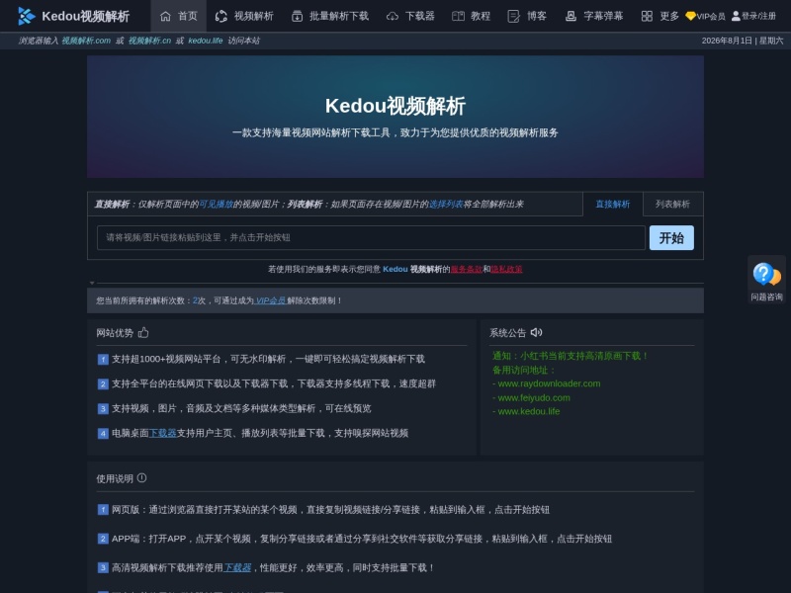Click the Kedou logo icon
Image resolution: width=791 pixels, height=593 pixels.
click(x=27, y=16)
